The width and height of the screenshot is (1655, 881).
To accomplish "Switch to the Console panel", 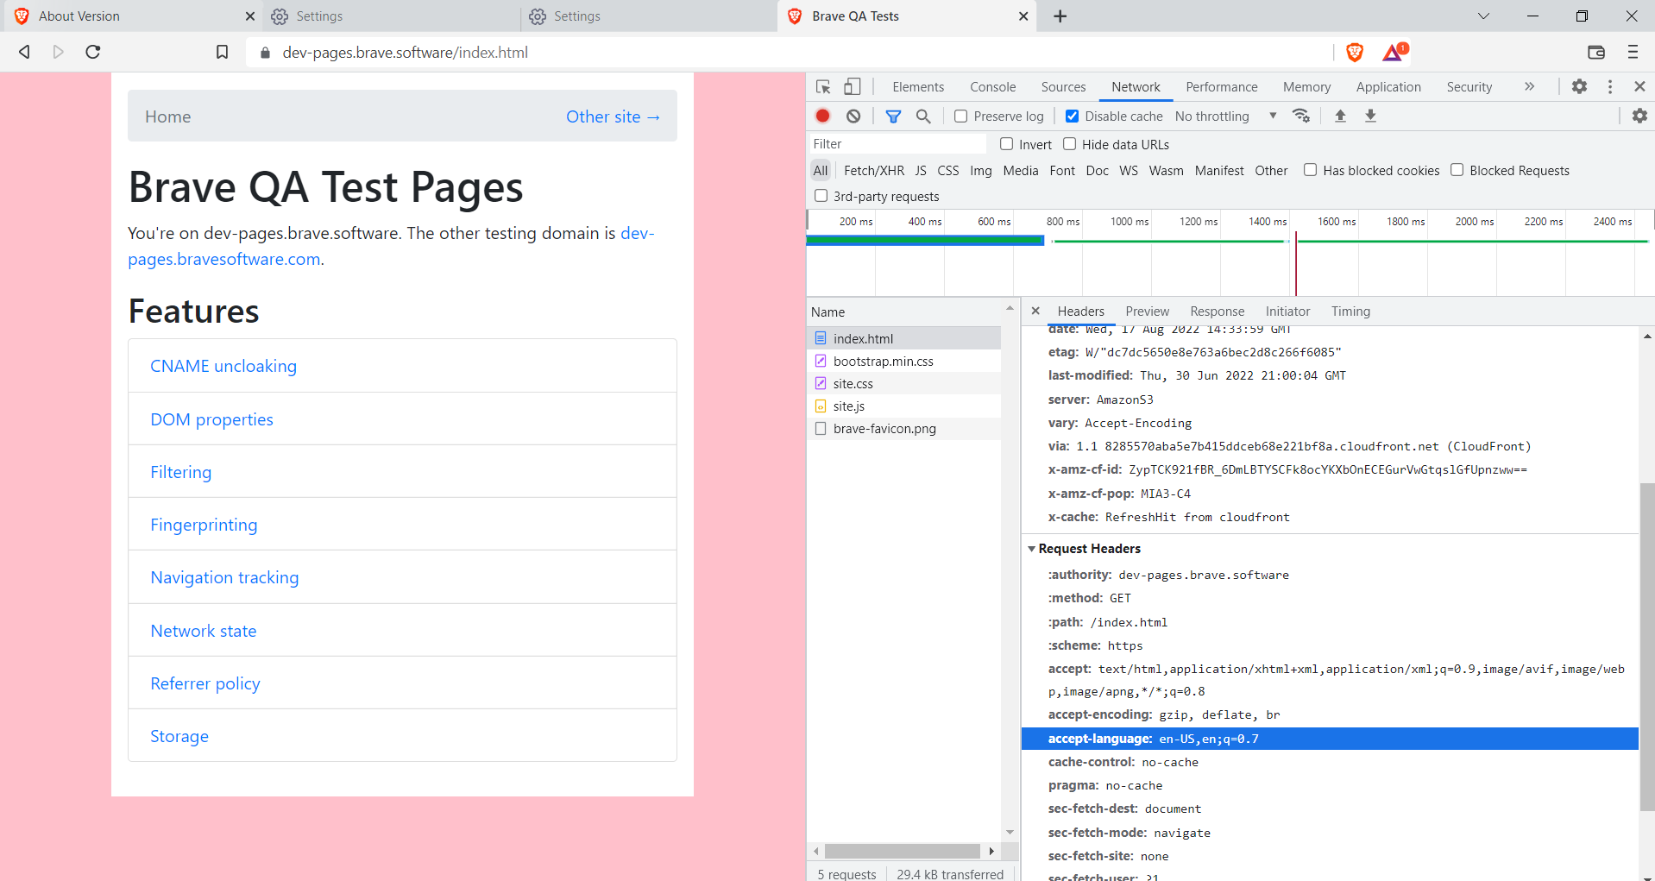I will 992,87.
